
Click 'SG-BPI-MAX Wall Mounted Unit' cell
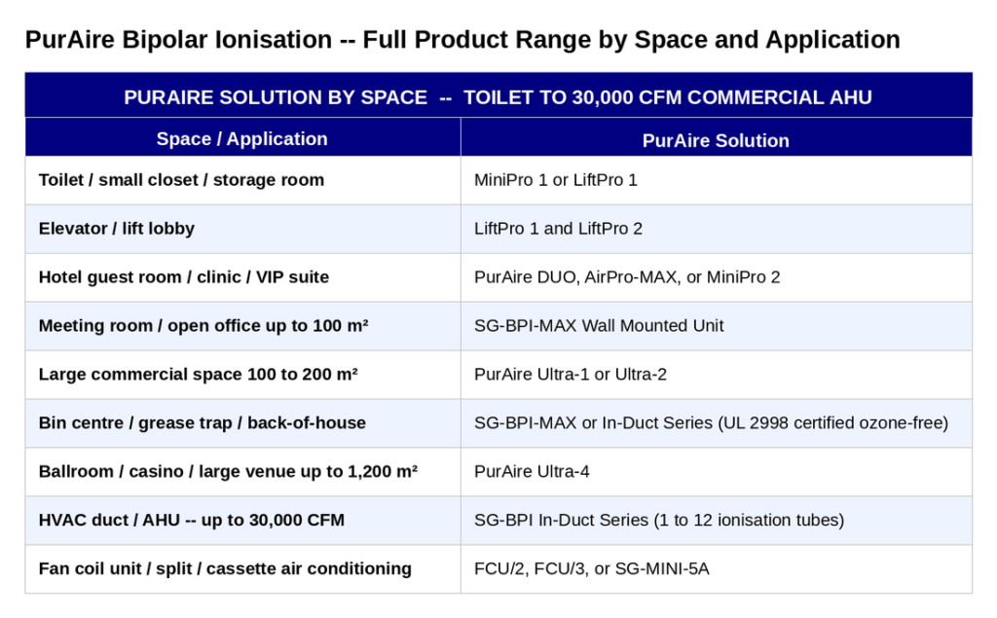(x=716, y=326)
